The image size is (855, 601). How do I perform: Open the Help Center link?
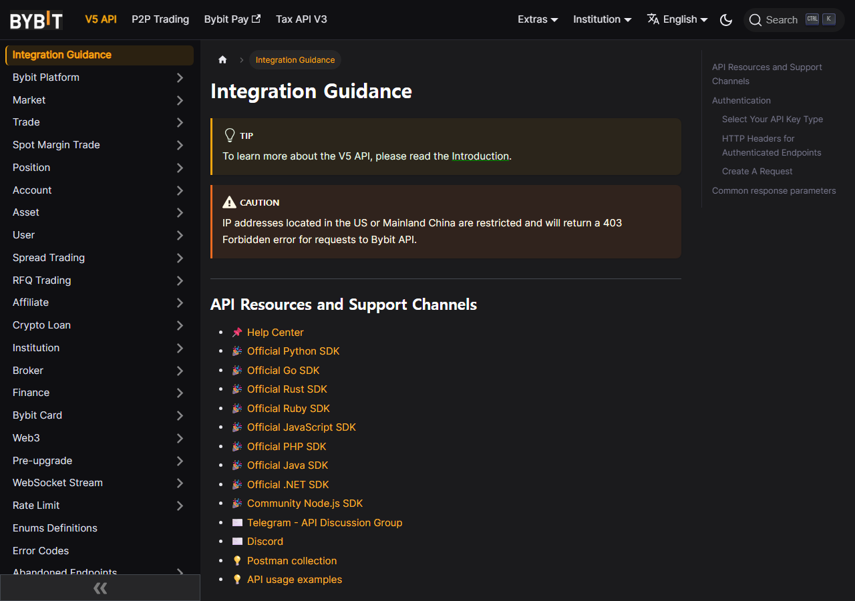tap(275, 333)
